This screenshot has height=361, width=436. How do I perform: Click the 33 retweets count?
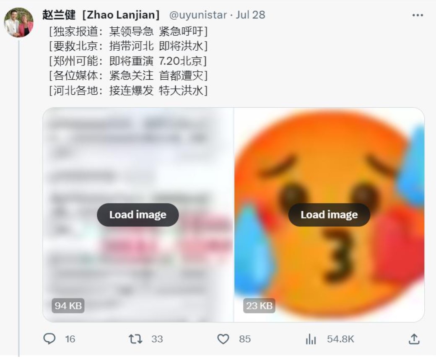[x=157, y=339]
